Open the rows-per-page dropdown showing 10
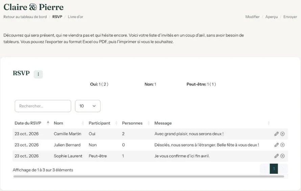The width and height of the screenshot is (301, 191). pos(88,106)
